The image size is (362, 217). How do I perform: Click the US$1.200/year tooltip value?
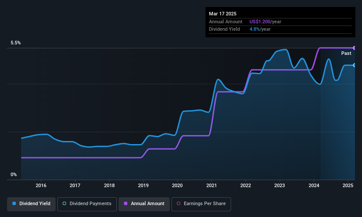coord(265,22)
